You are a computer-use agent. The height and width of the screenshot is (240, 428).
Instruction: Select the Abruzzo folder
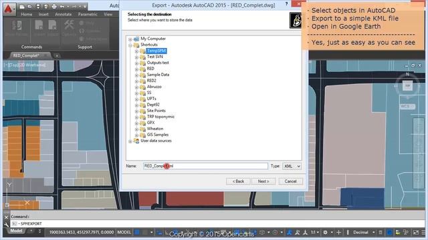point(154,87)
